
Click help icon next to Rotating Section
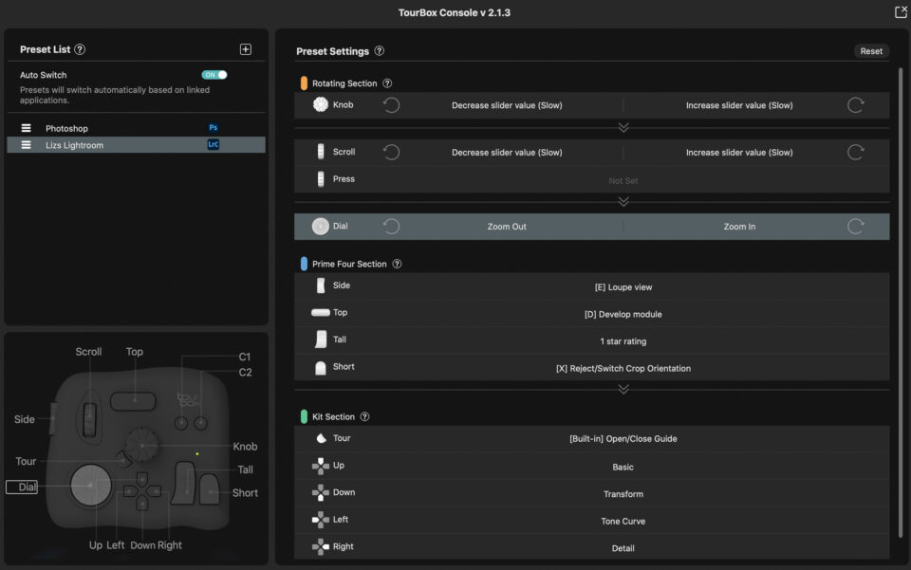click(x=387, y=83)
